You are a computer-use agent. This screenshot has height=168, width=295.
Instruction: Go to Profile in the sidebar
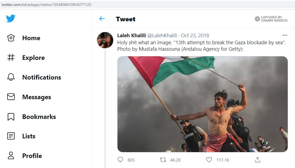click(32, 156)
